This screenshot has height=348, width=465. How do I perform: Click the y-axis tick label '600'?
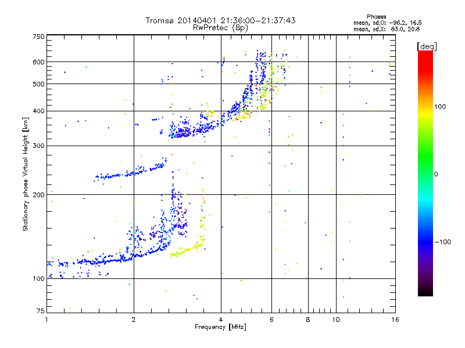click(39, 62)
